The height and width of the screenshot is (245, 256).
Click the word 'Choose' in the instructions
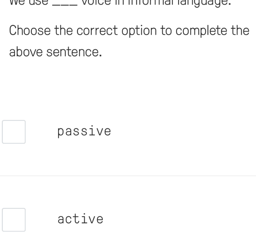pos(30,31)
